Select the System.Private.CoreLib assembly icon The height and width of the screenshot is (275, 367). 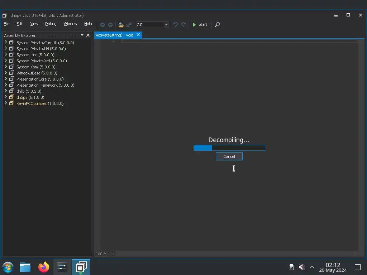[x=11, y=42]
